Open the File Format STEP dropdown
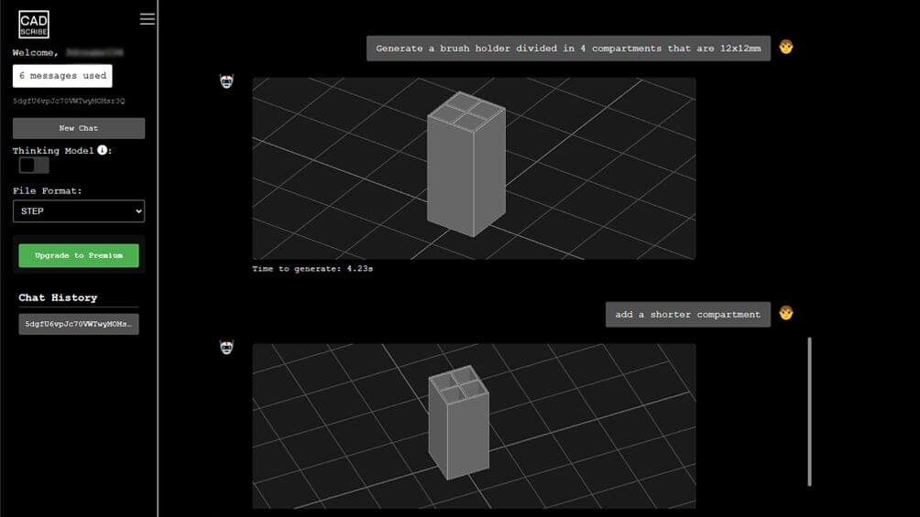The height and width of the screenshot is (517, 920). (x=79, y=211)
